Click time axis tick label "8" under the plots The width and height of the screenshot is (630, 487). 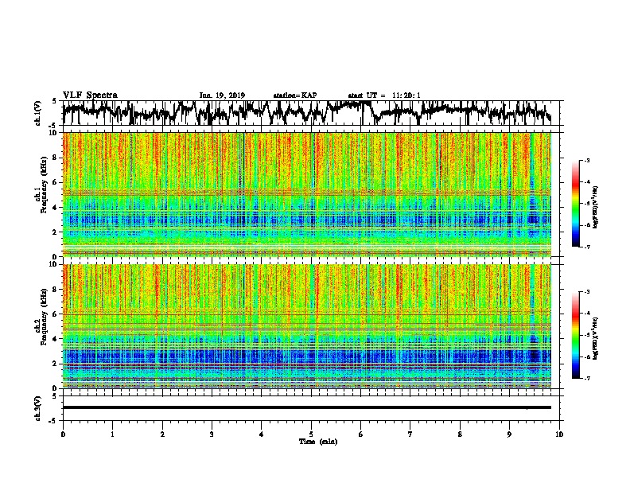coord(460,434)
